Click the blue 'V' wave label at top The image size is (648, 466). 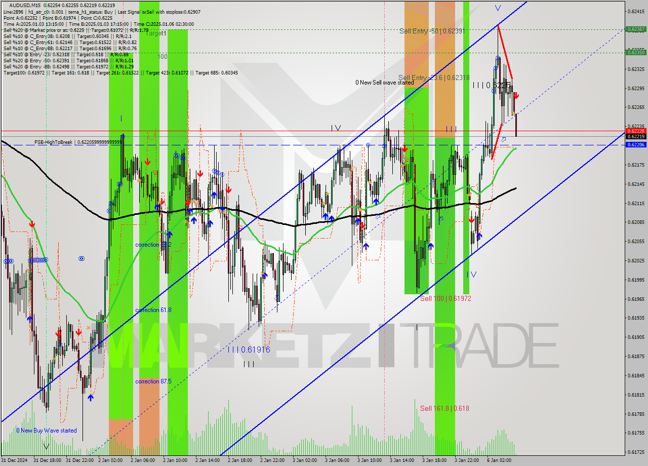pos(498,8)
